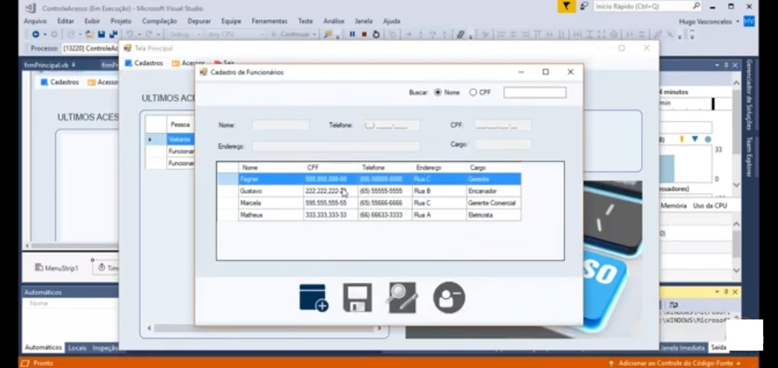Expand the Continuar button dropdown arrow
The height and width of the screenshot is (368, 778).
pos(314,34)
